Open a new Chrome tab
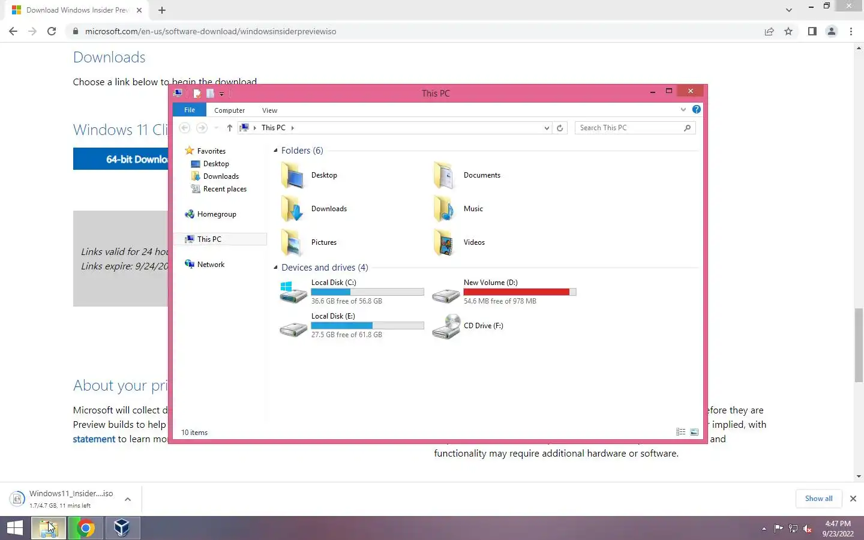Screen dimensions: 864x540 click(x=162, y=10)
